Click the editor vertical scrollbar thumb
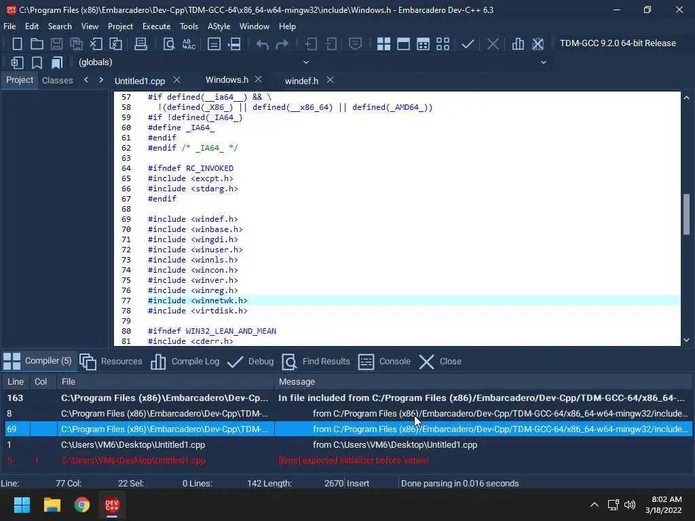 (687, 214)
